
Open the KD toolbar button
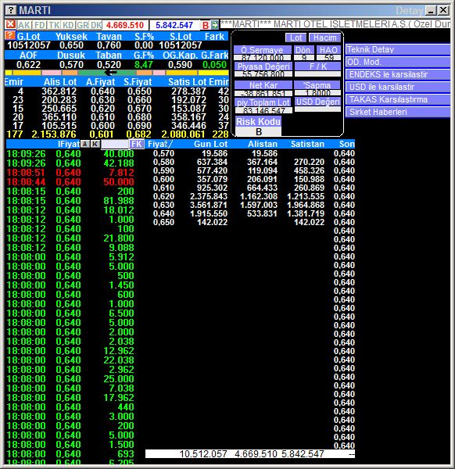[68, 25]
